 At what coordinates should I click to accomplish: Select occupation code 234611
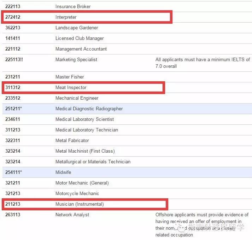[12, 119]
